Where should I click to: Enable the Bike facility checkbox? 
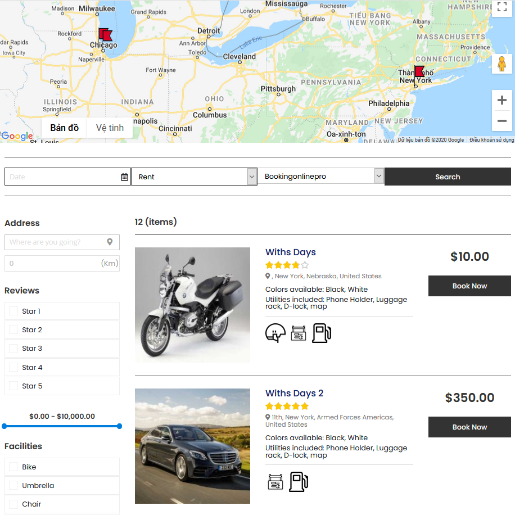13,467
